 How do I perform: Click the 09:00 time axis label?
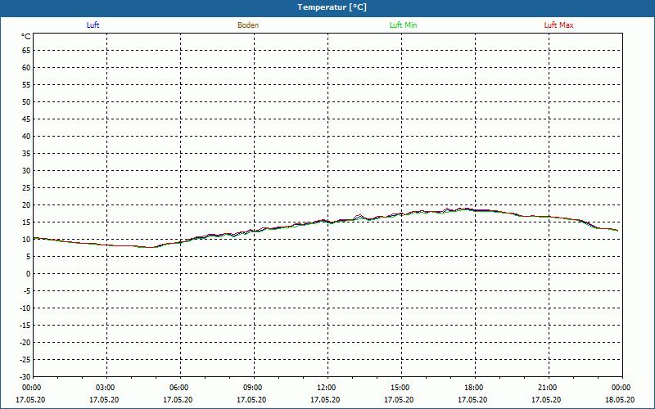point(252,388)
